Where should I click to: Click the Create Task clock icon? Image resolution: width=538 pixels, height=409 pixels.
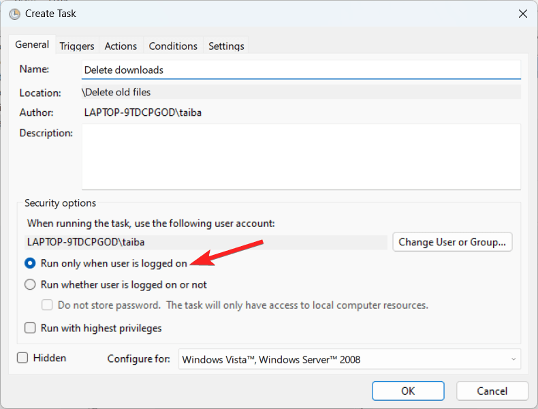[x=14, y=14]
